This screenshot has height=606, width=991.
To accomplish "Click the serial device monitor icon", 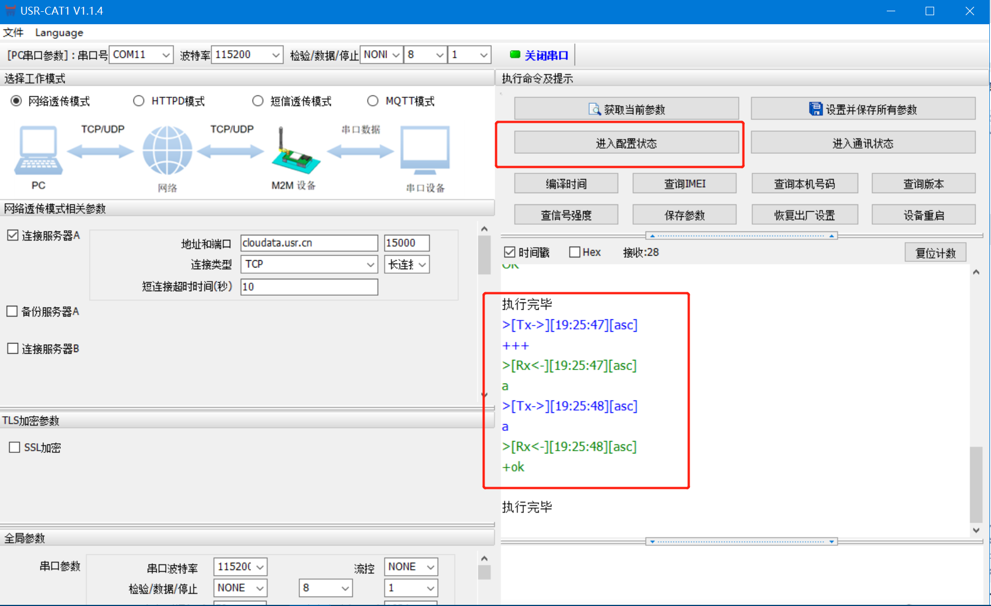I will point(425,150).
